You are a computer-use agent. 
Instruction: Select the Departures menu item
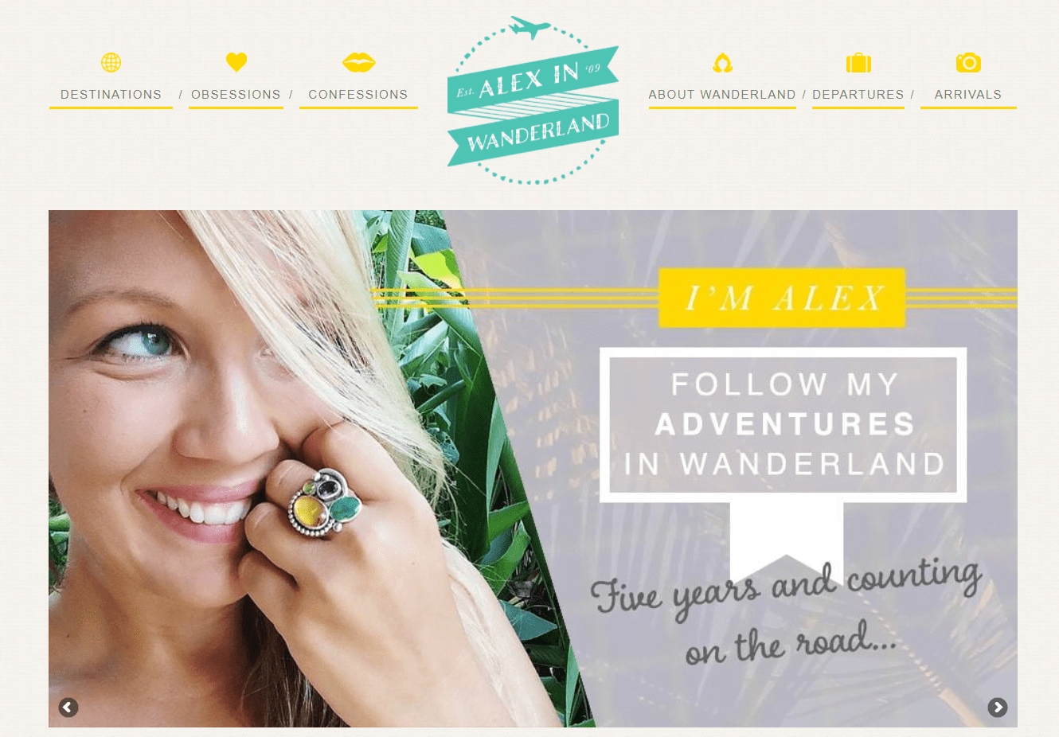(x=858, y=95)
